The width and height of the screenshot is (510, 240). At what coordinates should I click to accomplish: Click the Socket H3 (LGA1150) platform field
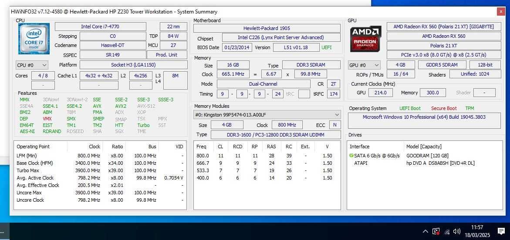point(134,65)
